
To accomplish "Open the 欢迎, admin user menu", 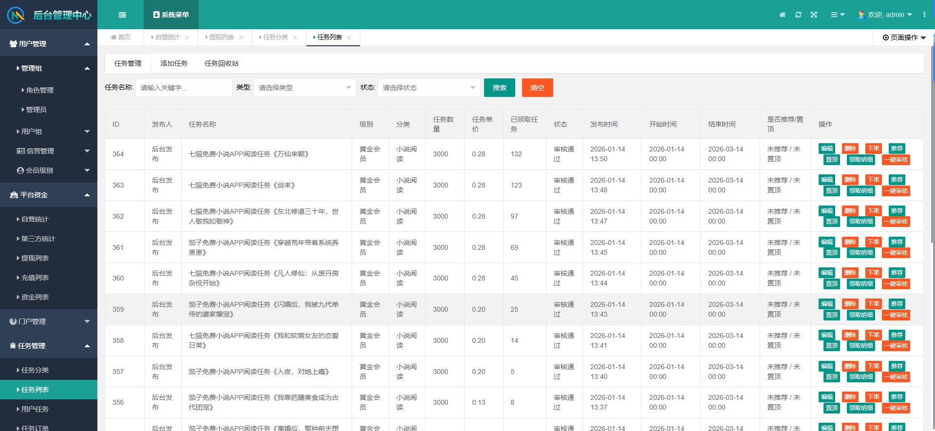I will (885, 15).
